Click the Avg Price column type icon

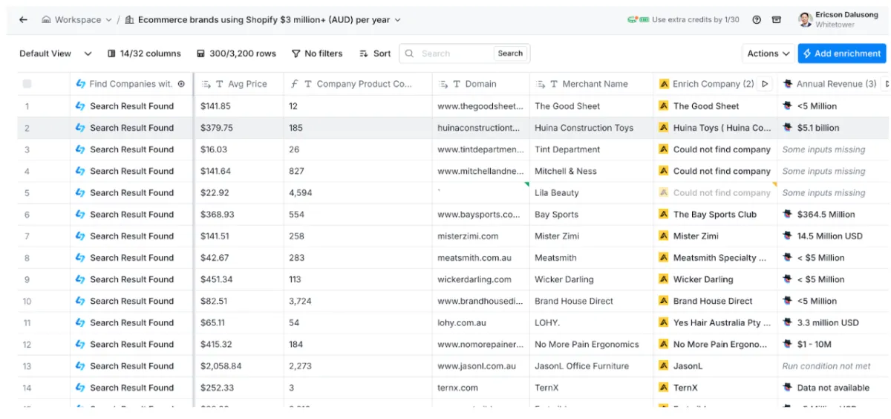tap(219, 84)
